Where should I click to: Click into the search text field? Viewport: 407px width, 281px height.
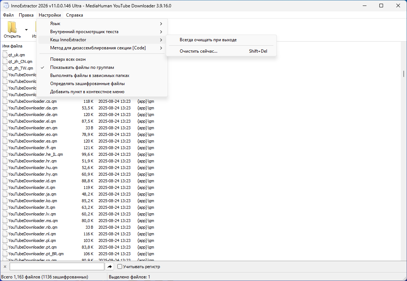[x=57, y=267]
